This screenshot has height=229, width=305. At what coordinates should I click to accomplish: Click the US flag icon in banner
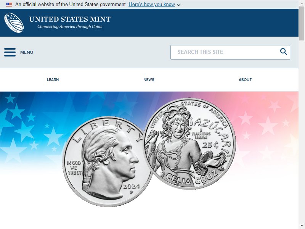point(9,5)
